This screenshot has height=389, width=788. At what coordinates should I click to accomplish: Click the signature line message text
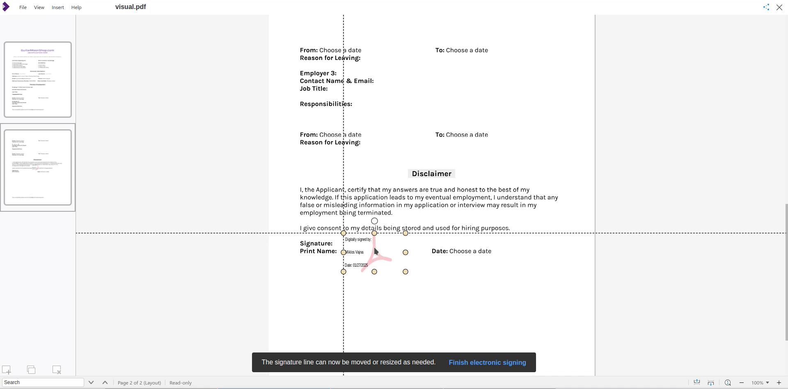click(348, 362)
